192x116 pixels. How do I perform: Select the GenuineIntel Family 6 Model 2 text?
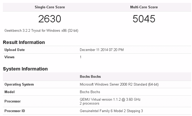click(111, 111)
